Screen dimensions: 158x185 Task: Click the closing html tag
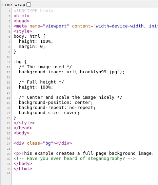click(23, 169)
